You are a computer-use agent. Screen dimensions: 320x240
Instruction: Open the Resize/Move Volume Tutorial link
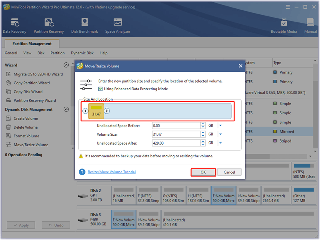click(x=112, y=172)
